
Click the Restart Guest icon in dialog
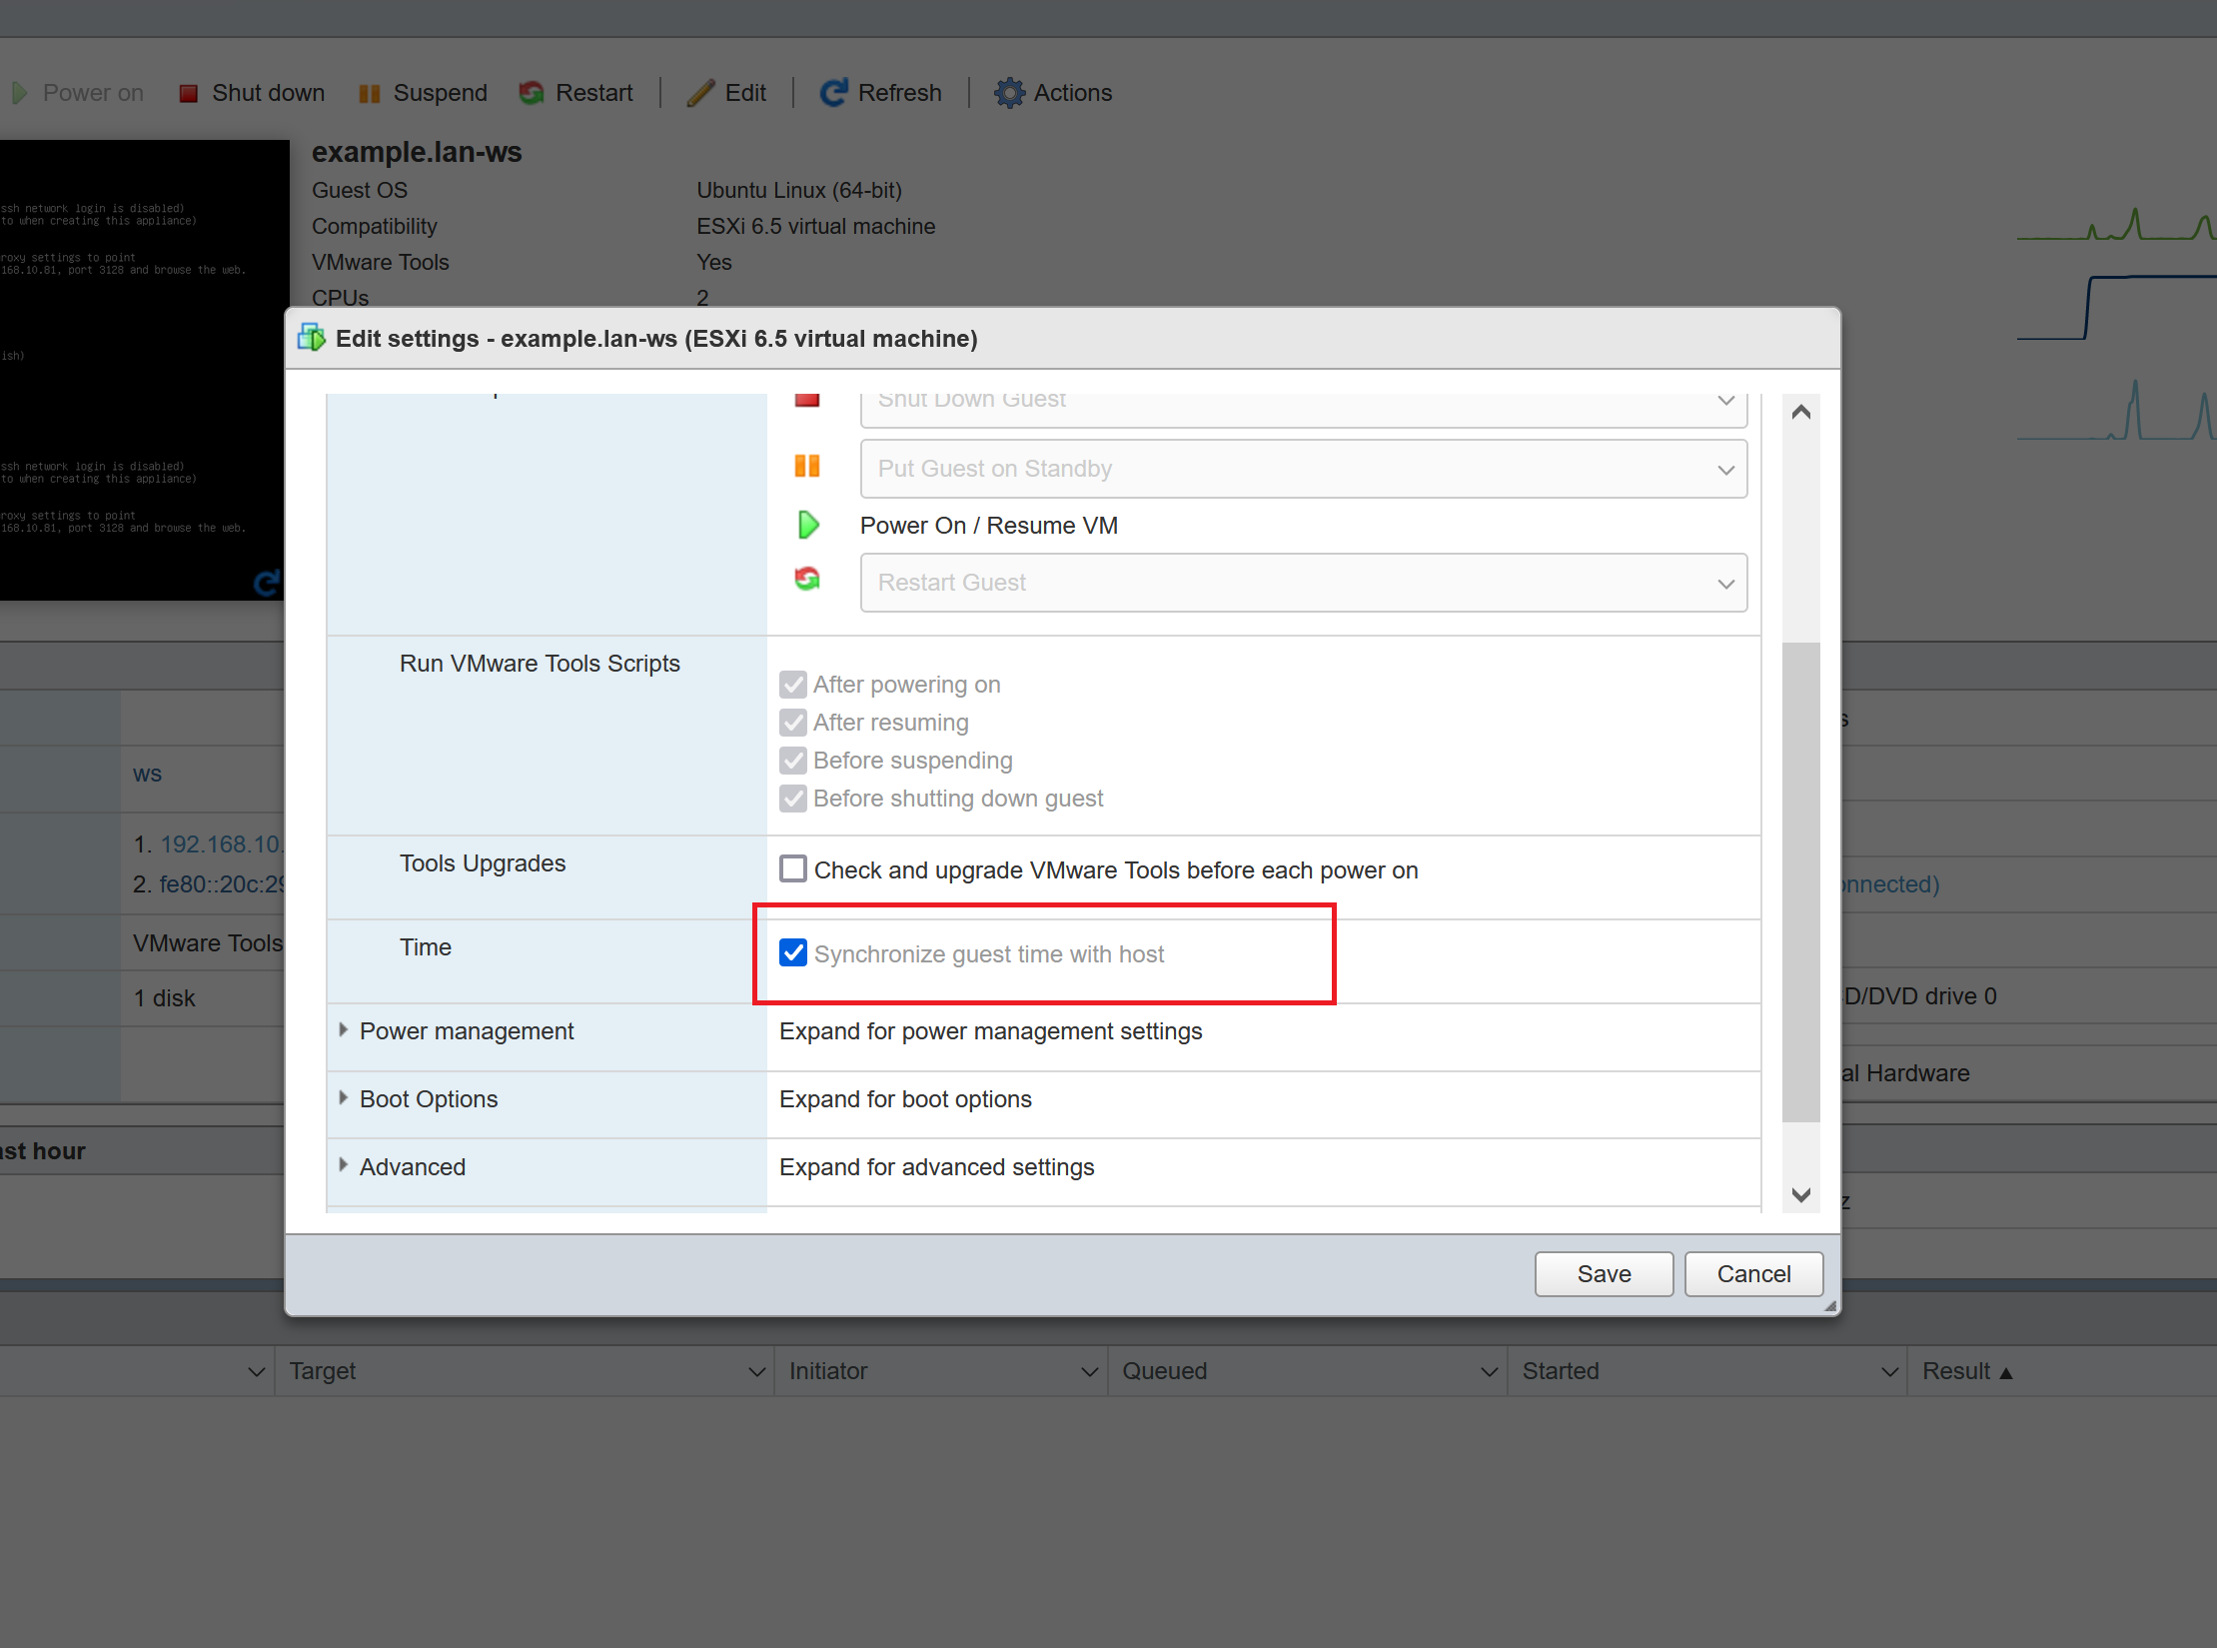point(807,580)
